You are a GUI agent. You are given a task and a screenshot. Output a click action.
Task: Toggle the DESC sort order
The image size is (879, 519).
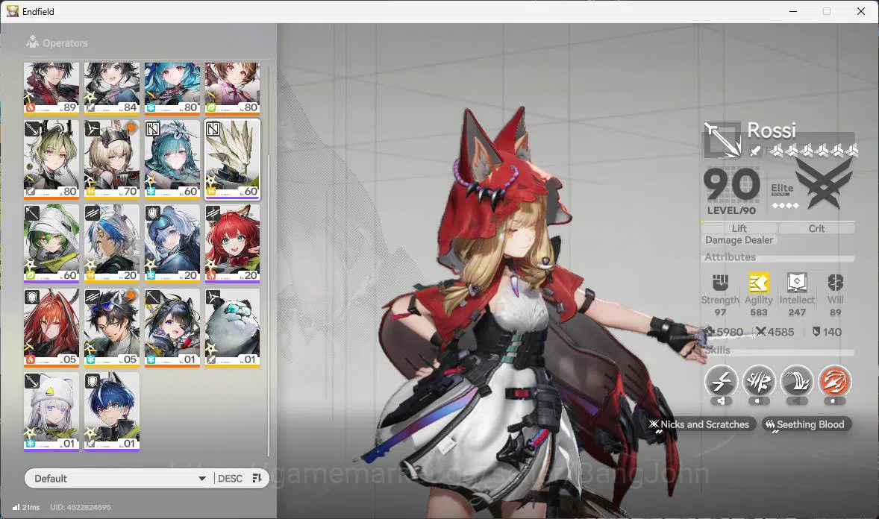coord(230,478)
